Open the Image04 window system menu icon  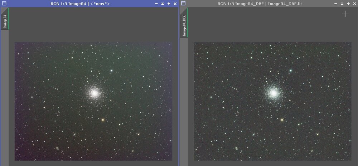[4, 4]
